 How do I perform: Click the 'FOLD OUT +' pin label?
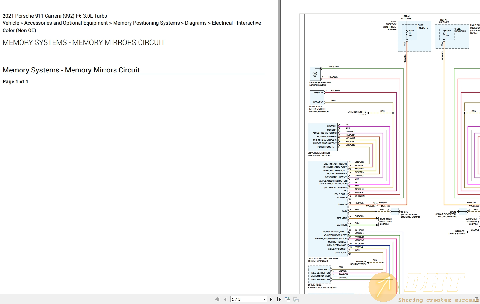[x=341, y=194]
